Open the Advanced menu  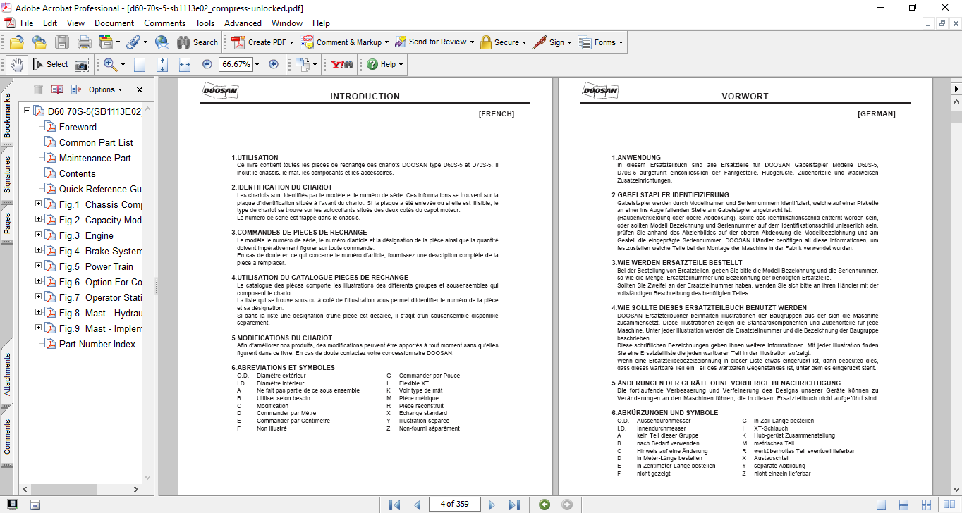coord(243,23)
